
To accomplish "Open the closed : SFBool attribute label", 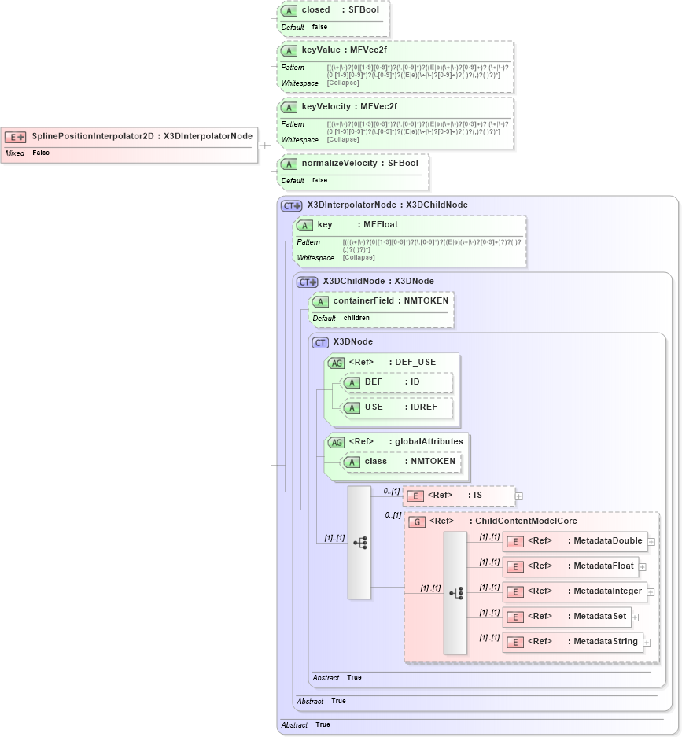I will [341, 10].
